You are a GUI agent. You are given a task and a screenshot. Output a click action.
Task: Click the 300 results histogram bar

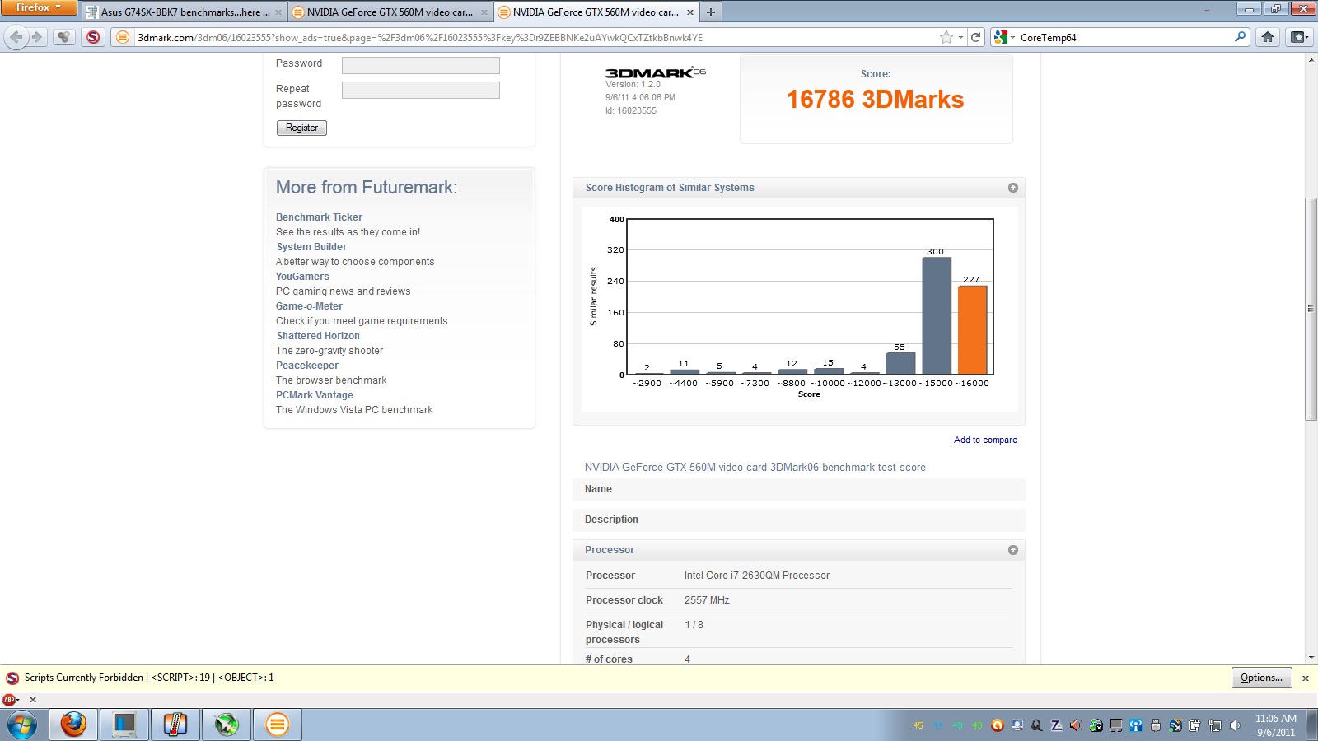click(x=937, y=316)
